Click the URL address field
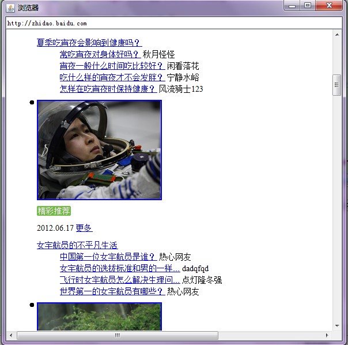Viewport: 348px width, 345px height. pos(174,23)
